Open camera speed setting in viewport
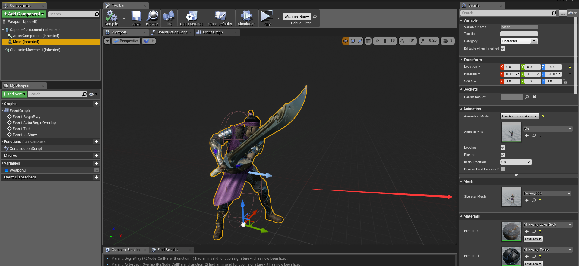Screen dimensions: 579x266 click(x=448, y=41)
